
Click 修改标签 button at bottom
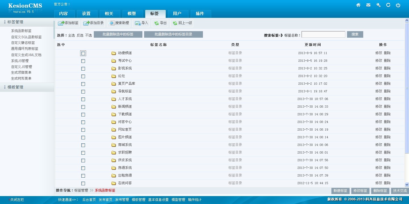coord(360,191)
